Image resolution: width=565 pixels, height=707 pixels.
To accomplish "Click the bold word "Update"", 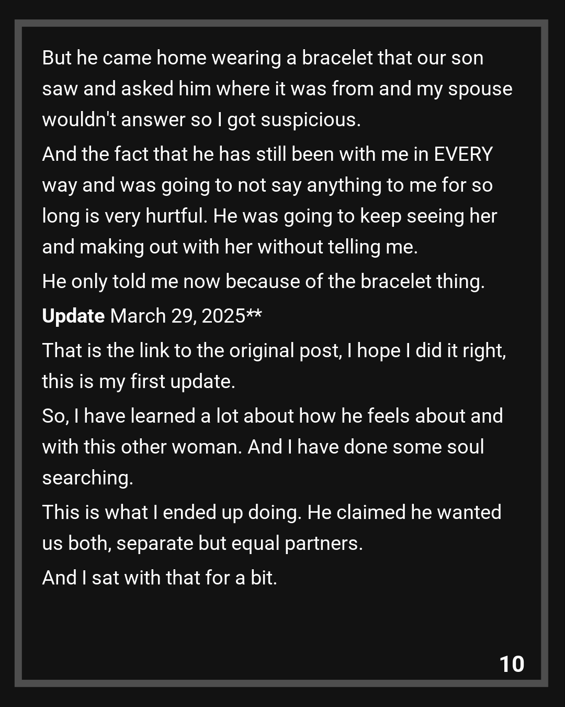I will [73, 316].
